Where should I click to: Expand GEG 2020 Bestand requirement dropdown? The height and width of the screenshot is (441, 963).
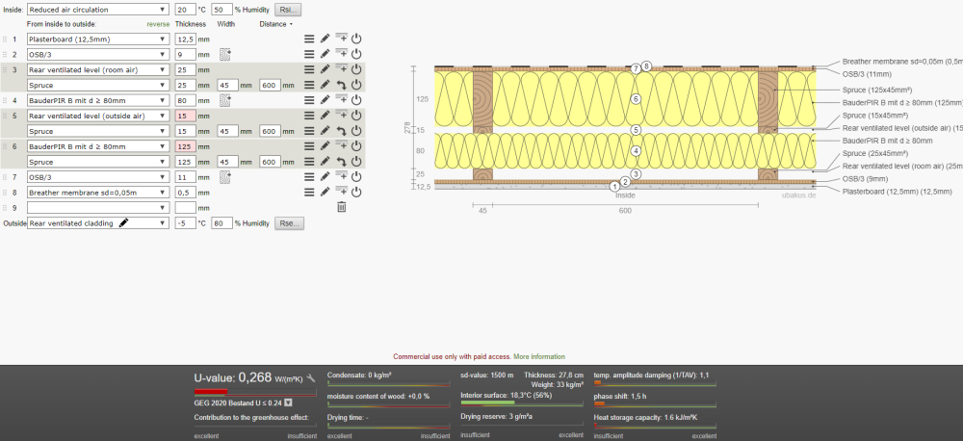(288, 402)
